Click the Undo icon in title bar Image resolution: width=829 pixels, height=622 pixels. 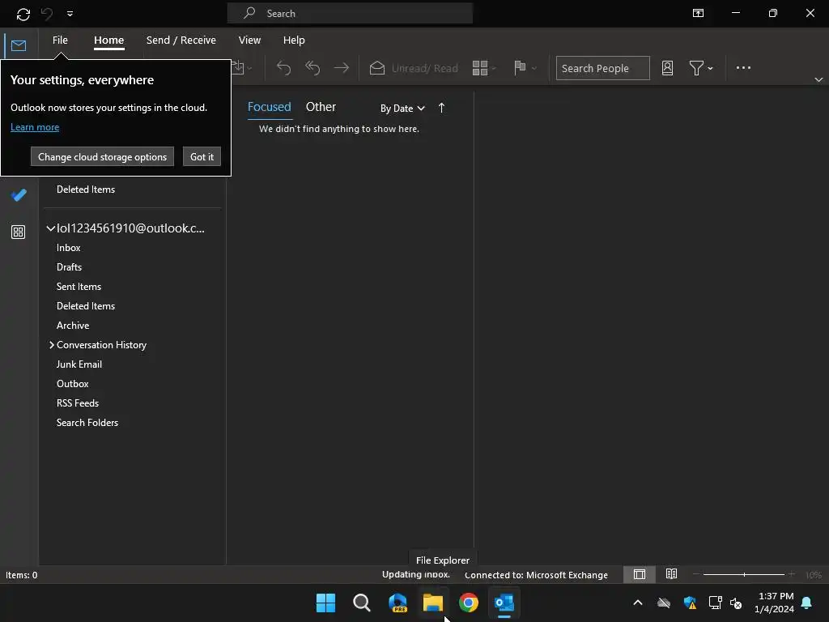tap(47, 14)
